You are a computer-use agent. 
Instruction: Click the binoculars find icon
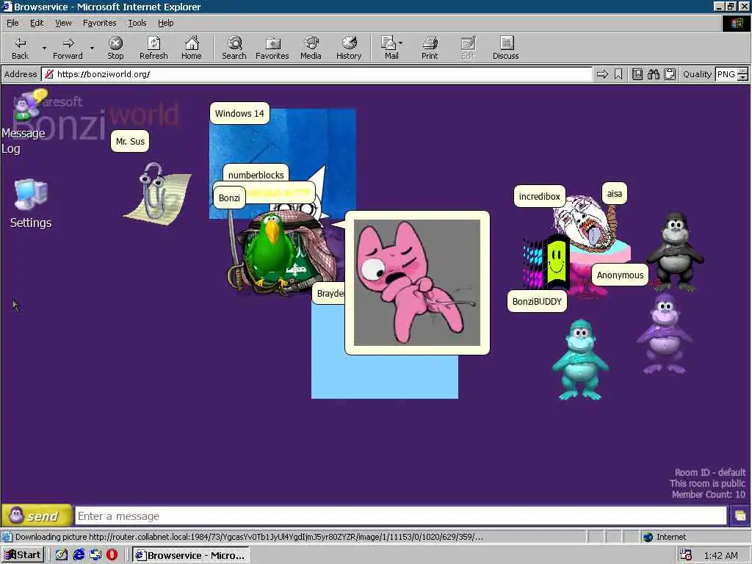click(653, 74)
